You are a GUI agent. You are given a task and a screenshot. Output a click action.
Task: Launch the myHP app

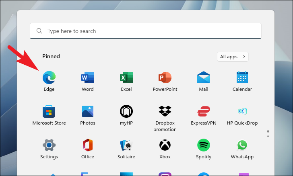(126, 111)
